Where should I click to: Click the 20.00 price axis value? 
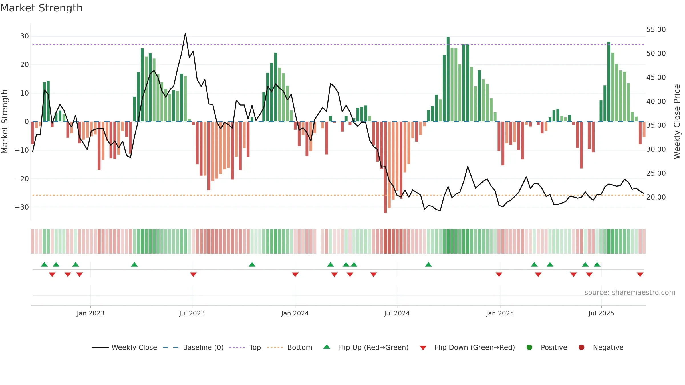coord(656,197)
